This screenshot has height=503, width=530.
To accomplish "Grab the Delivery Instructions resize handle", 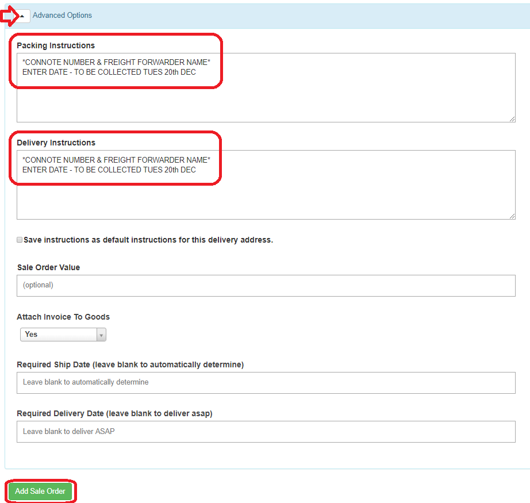I will 512,216.
